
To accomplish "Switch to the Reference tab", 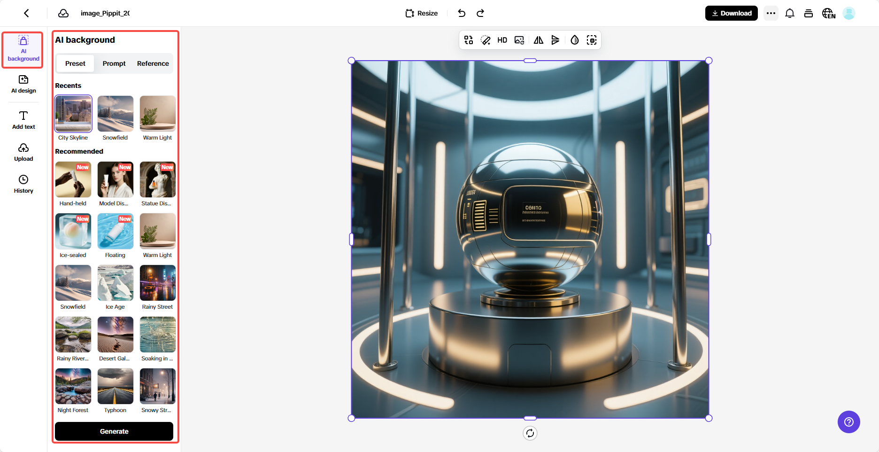I will click(x=153, y=63).
